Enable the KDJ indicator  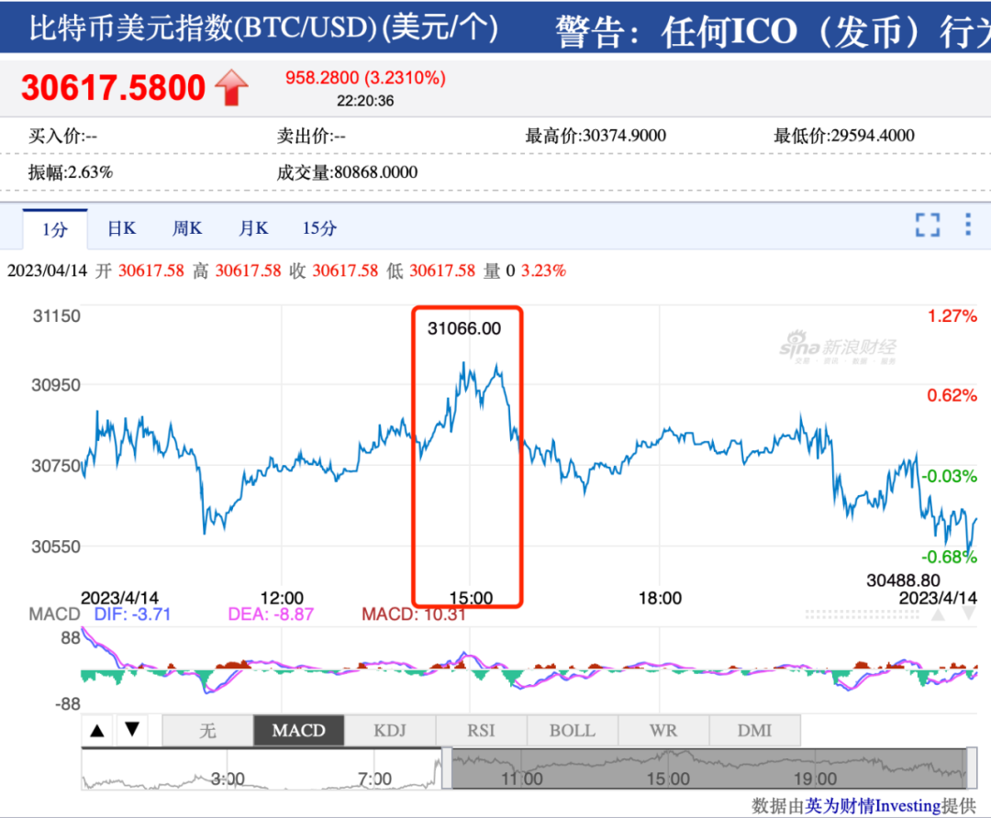point(390,730)
